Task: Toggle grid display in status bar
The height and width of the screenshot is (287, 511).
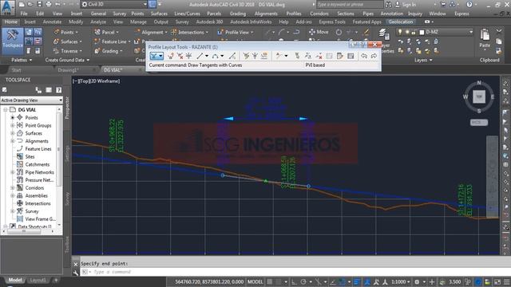Action: [x=270, y=281]
